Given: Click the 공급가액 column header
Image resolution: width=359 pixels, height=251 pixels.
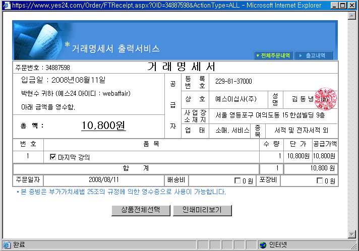Looking at the screenshot, I should [325, 144].
